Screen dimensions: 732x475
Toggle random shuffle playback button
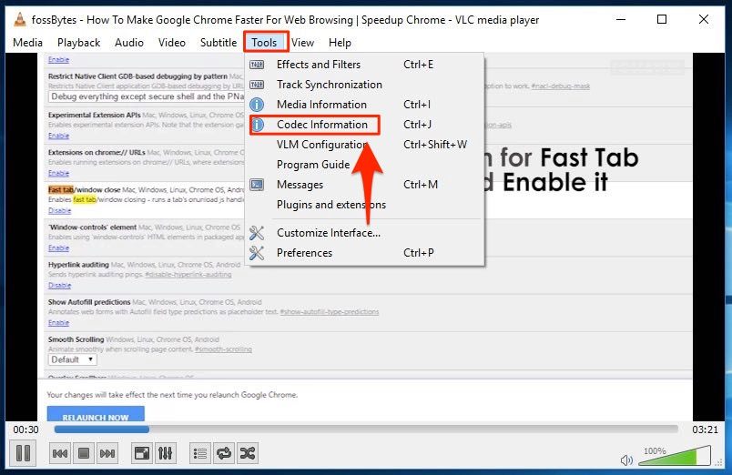coord(248,452)
